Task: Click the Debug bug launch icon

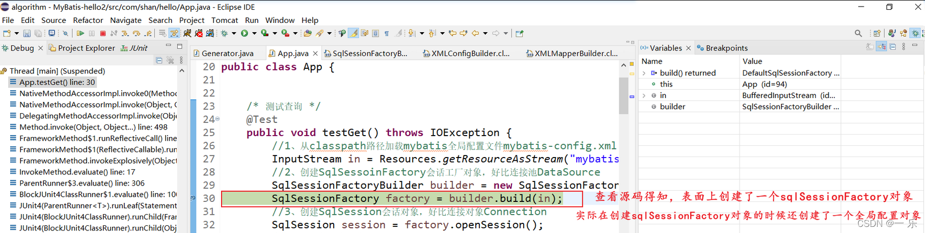Action: (x=224, y=33)
